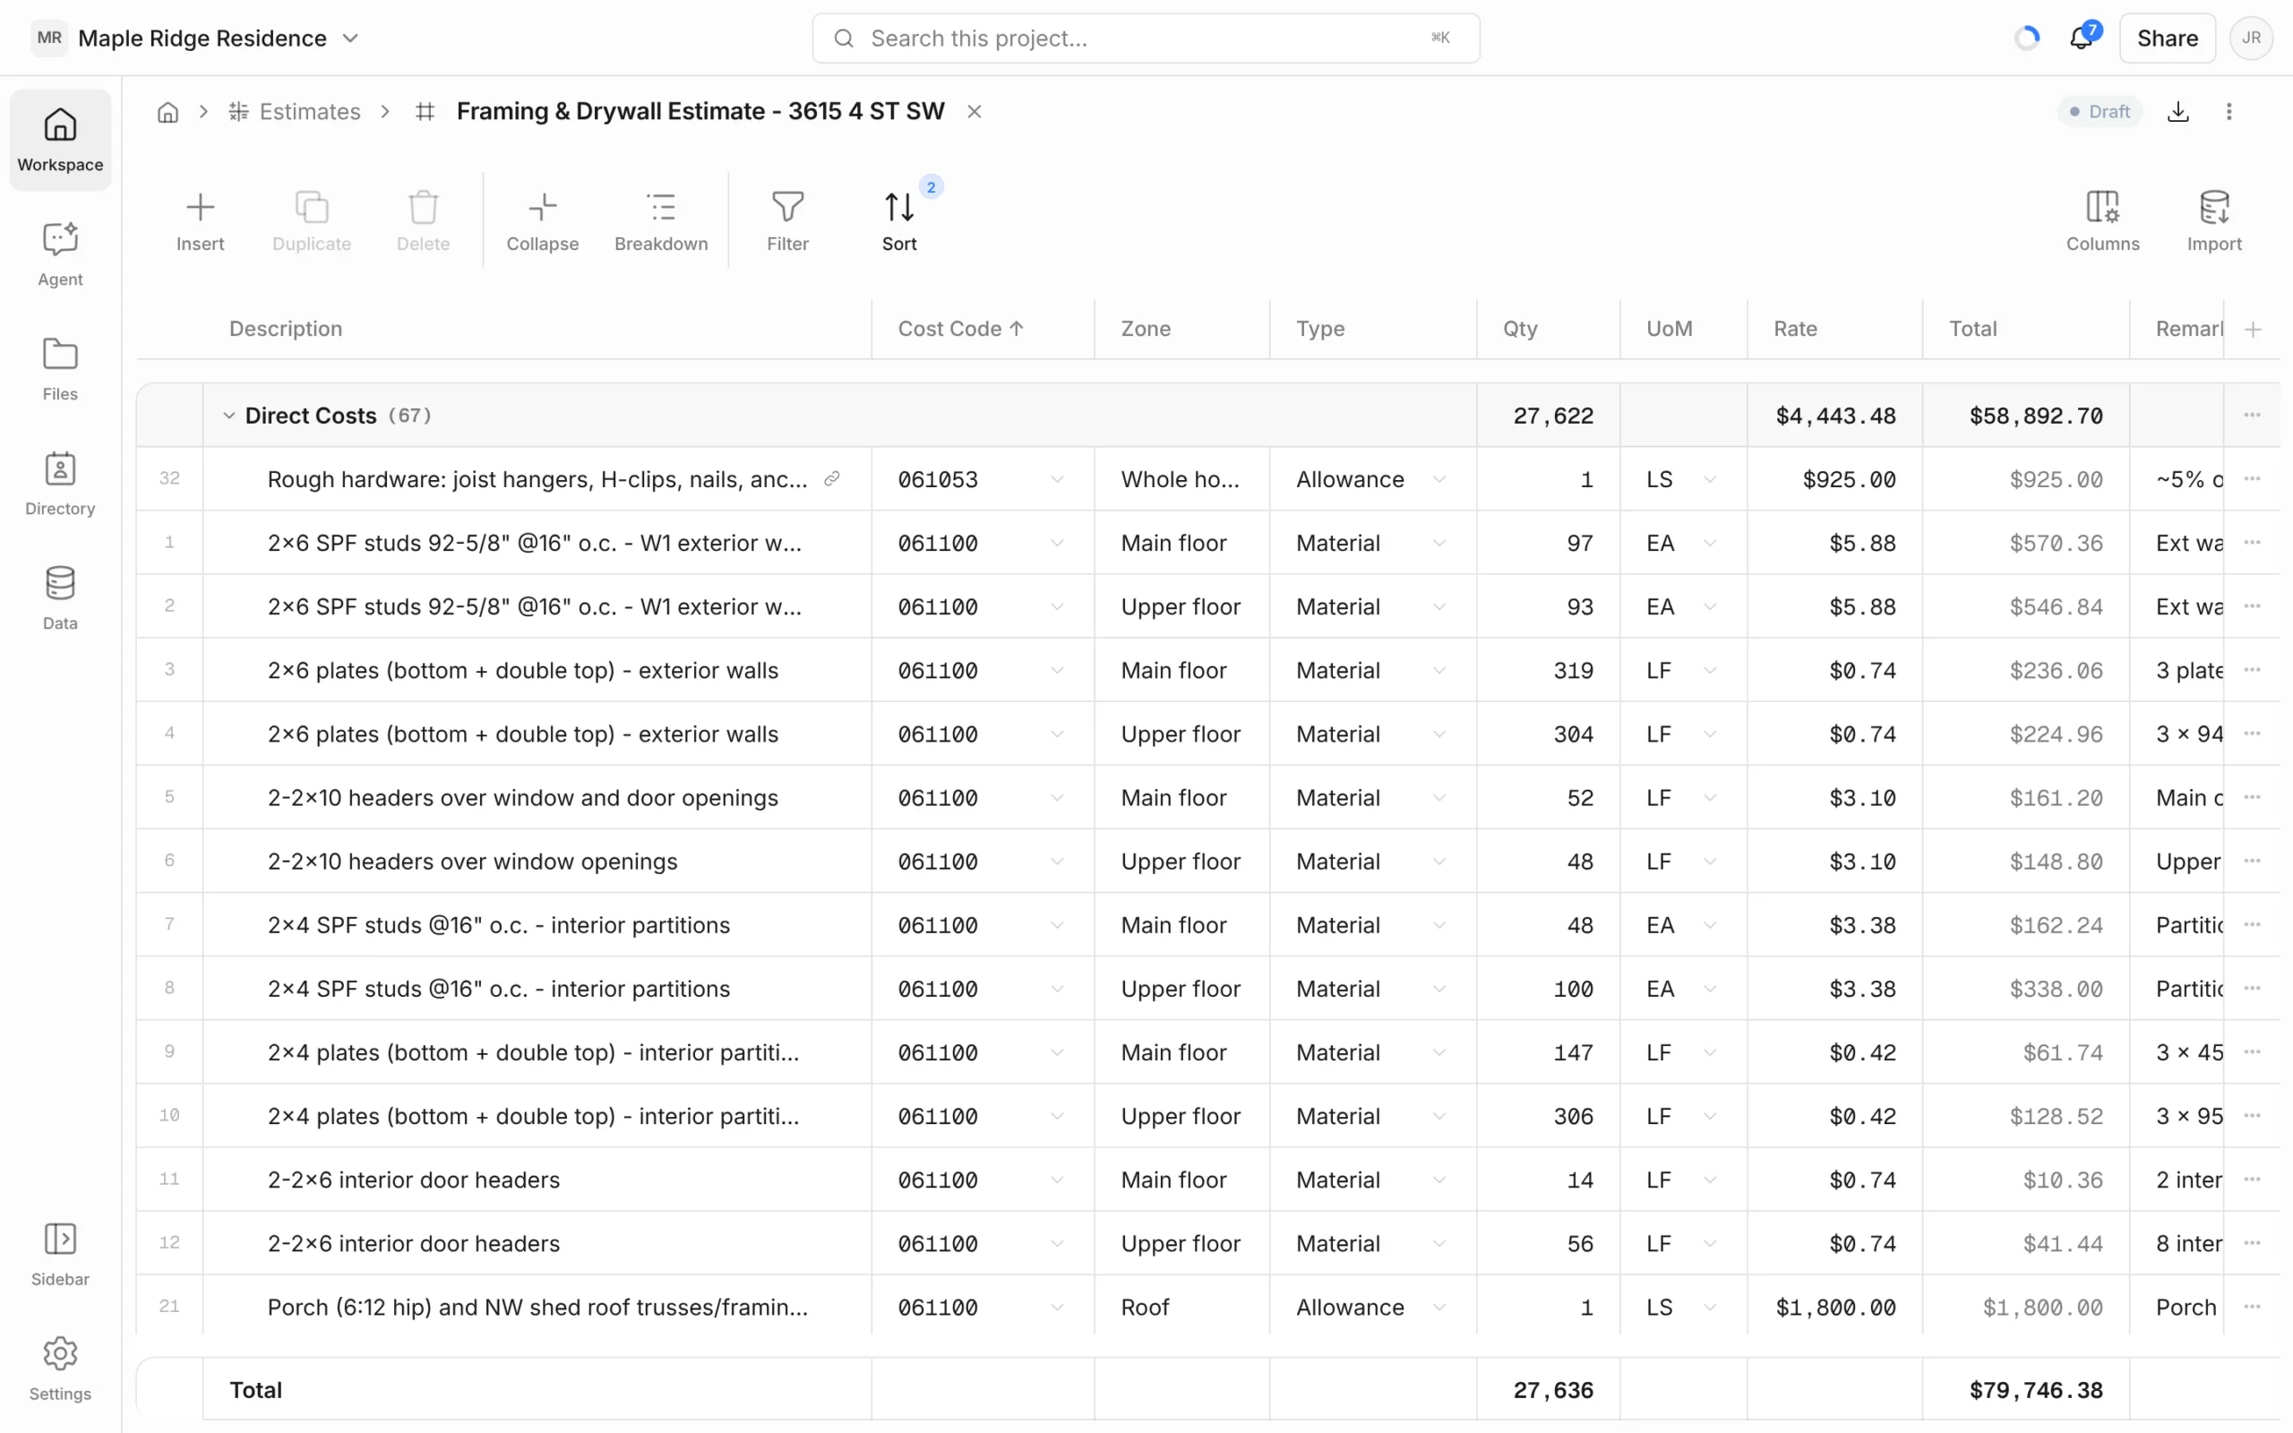Viewport: 2293px width, 1433px height.
Task: Click the Insert toolbar button
Action: click(x=200, y=221)
